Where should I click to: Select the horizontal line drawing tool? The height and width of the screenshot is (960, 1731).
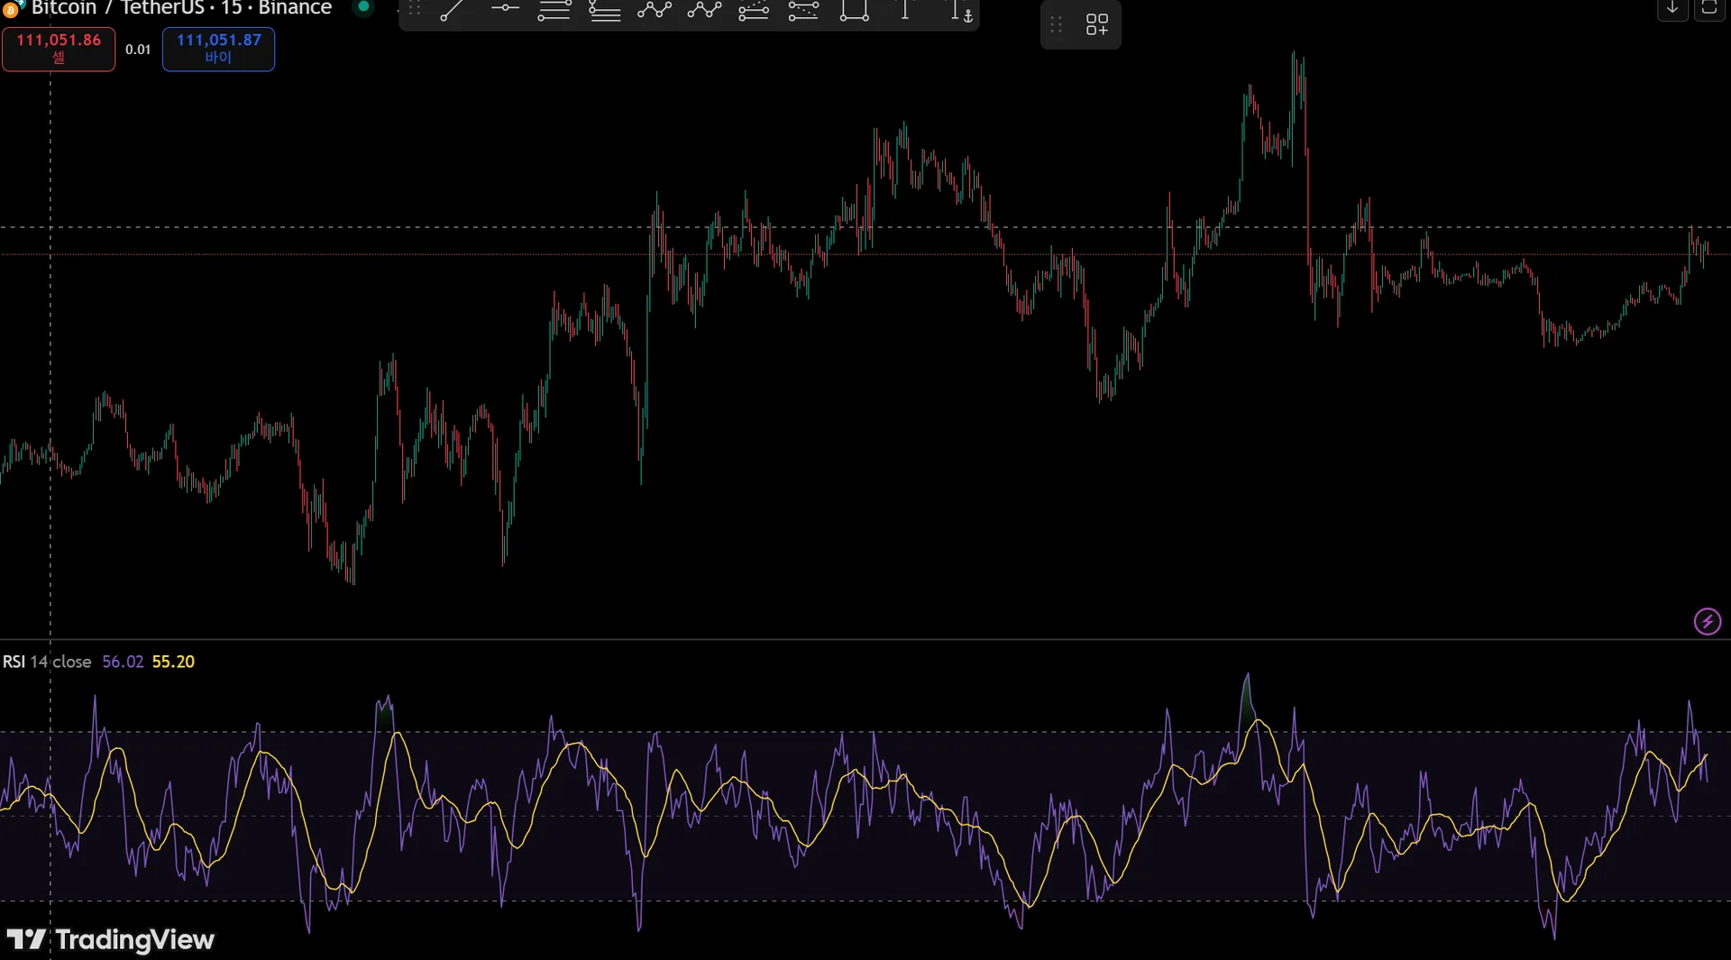[x=505, y=9]
